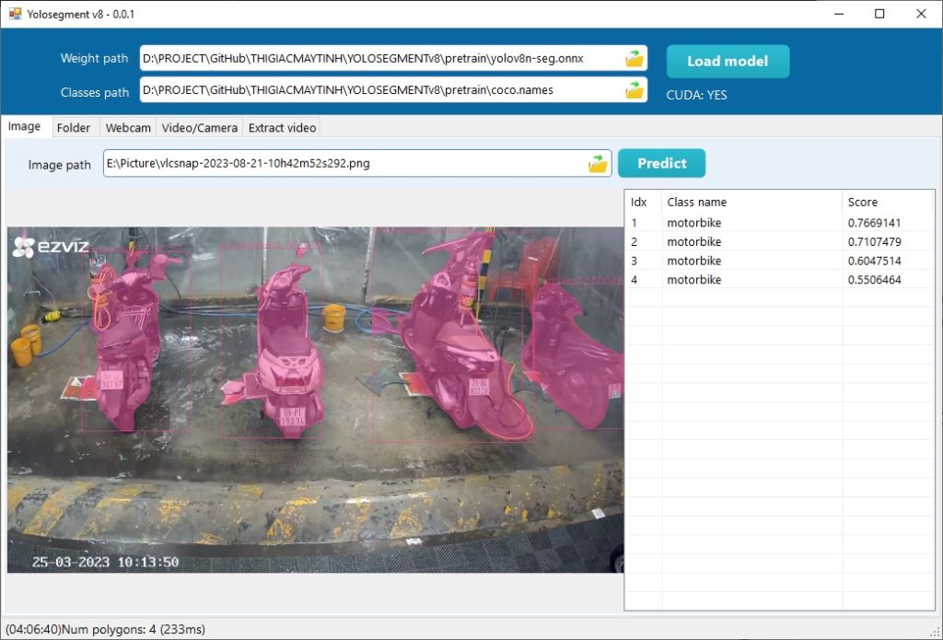The width and height of the screenshot is (943, 640).
Task: Click the Weight path folder browse icon
Action: tap(634, 59)
